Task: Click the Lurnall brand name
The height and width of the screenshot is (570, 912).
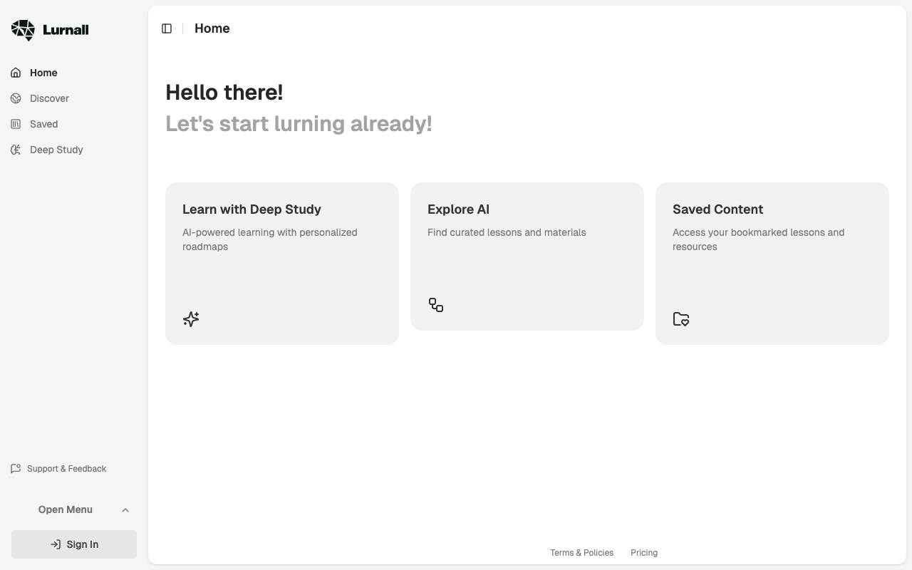Action: (66, 30)
